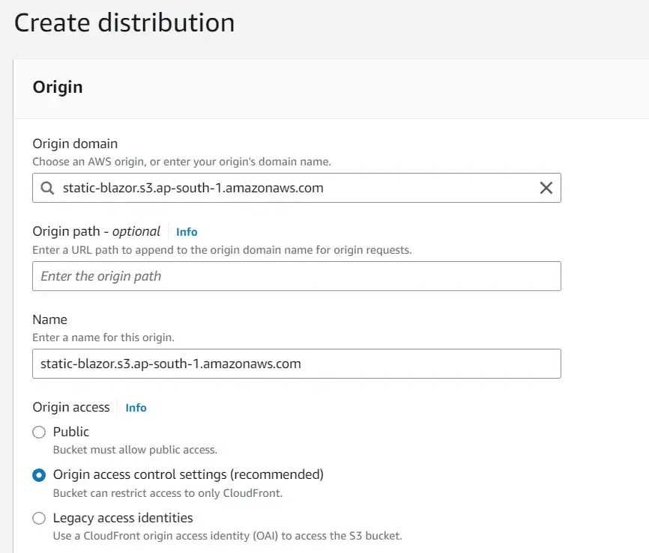
Task: Select the Public origin access radio button
Action: (x=38, y=432)
